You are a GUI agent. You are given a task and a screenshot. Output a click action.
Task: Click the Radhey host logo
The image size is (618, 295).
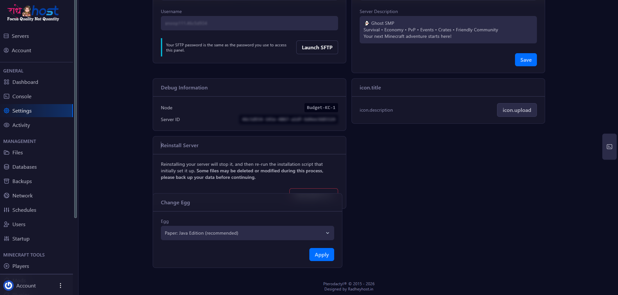click(x=33, y=13)
